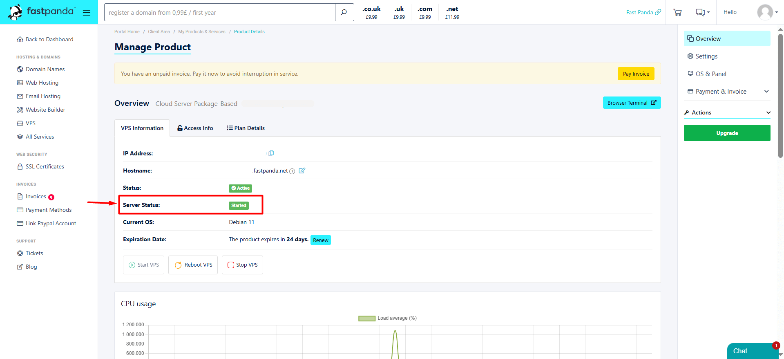Switch to the Access Info tab

tap(195, 128)
